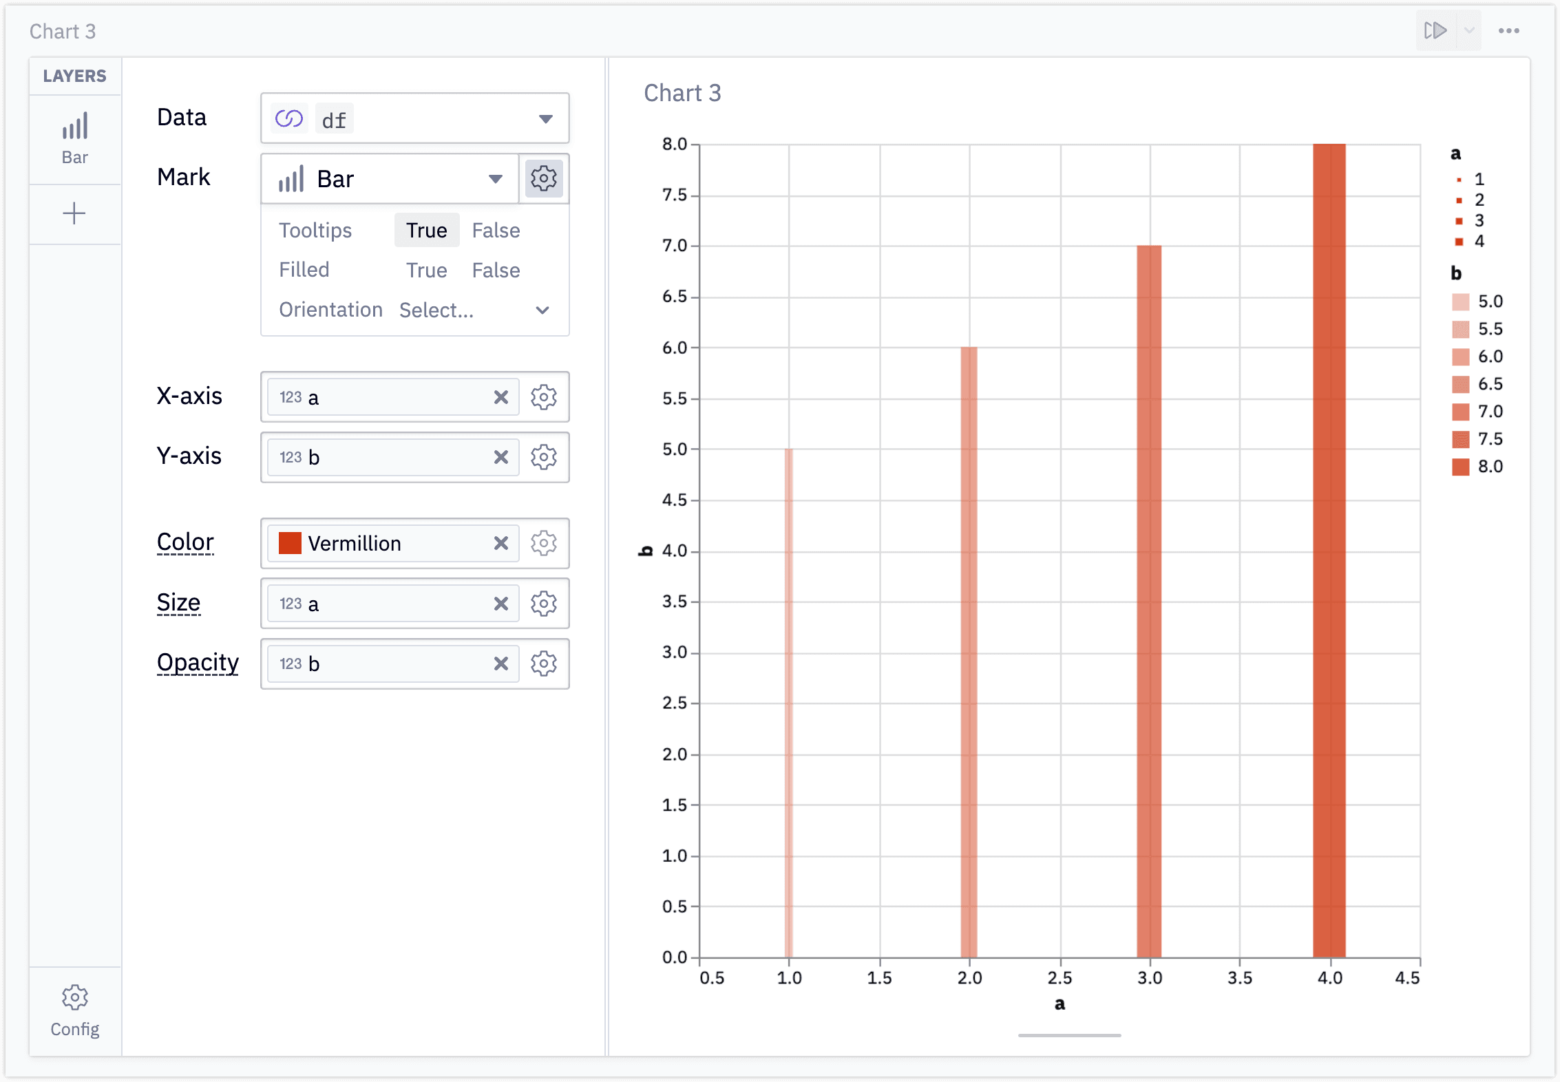The width and height of the screenshot is (1560, 1082).
Task: Select the Bar layer tab
Action: click(x=74, y=139)
